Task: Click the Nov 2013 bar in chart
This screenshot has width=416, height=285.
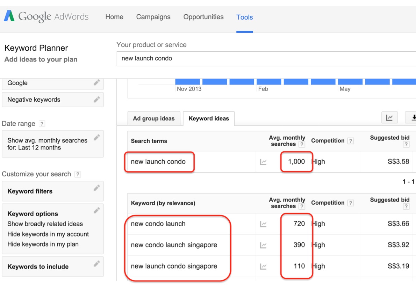Action: (187, 81)
